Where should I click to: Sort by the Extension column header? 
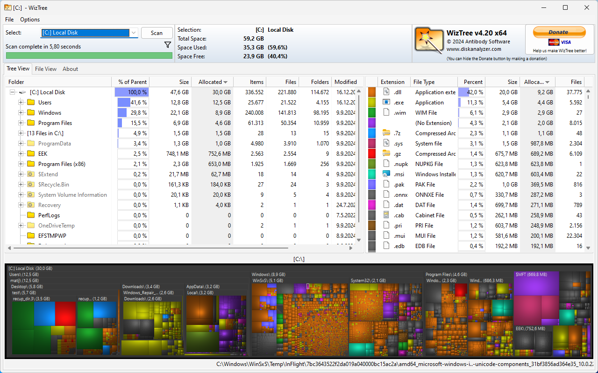pyautogui.click(x=394, y=82)
